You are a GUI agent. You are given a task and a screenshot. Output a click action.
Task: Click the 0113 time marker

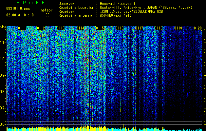61,28
